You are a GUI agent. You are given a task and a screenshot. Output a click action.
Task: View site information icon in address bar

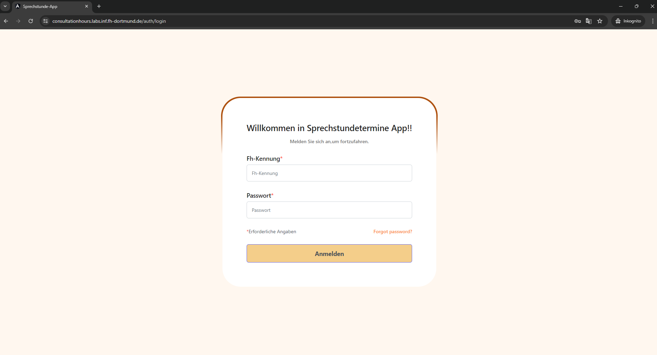[46, 21]
